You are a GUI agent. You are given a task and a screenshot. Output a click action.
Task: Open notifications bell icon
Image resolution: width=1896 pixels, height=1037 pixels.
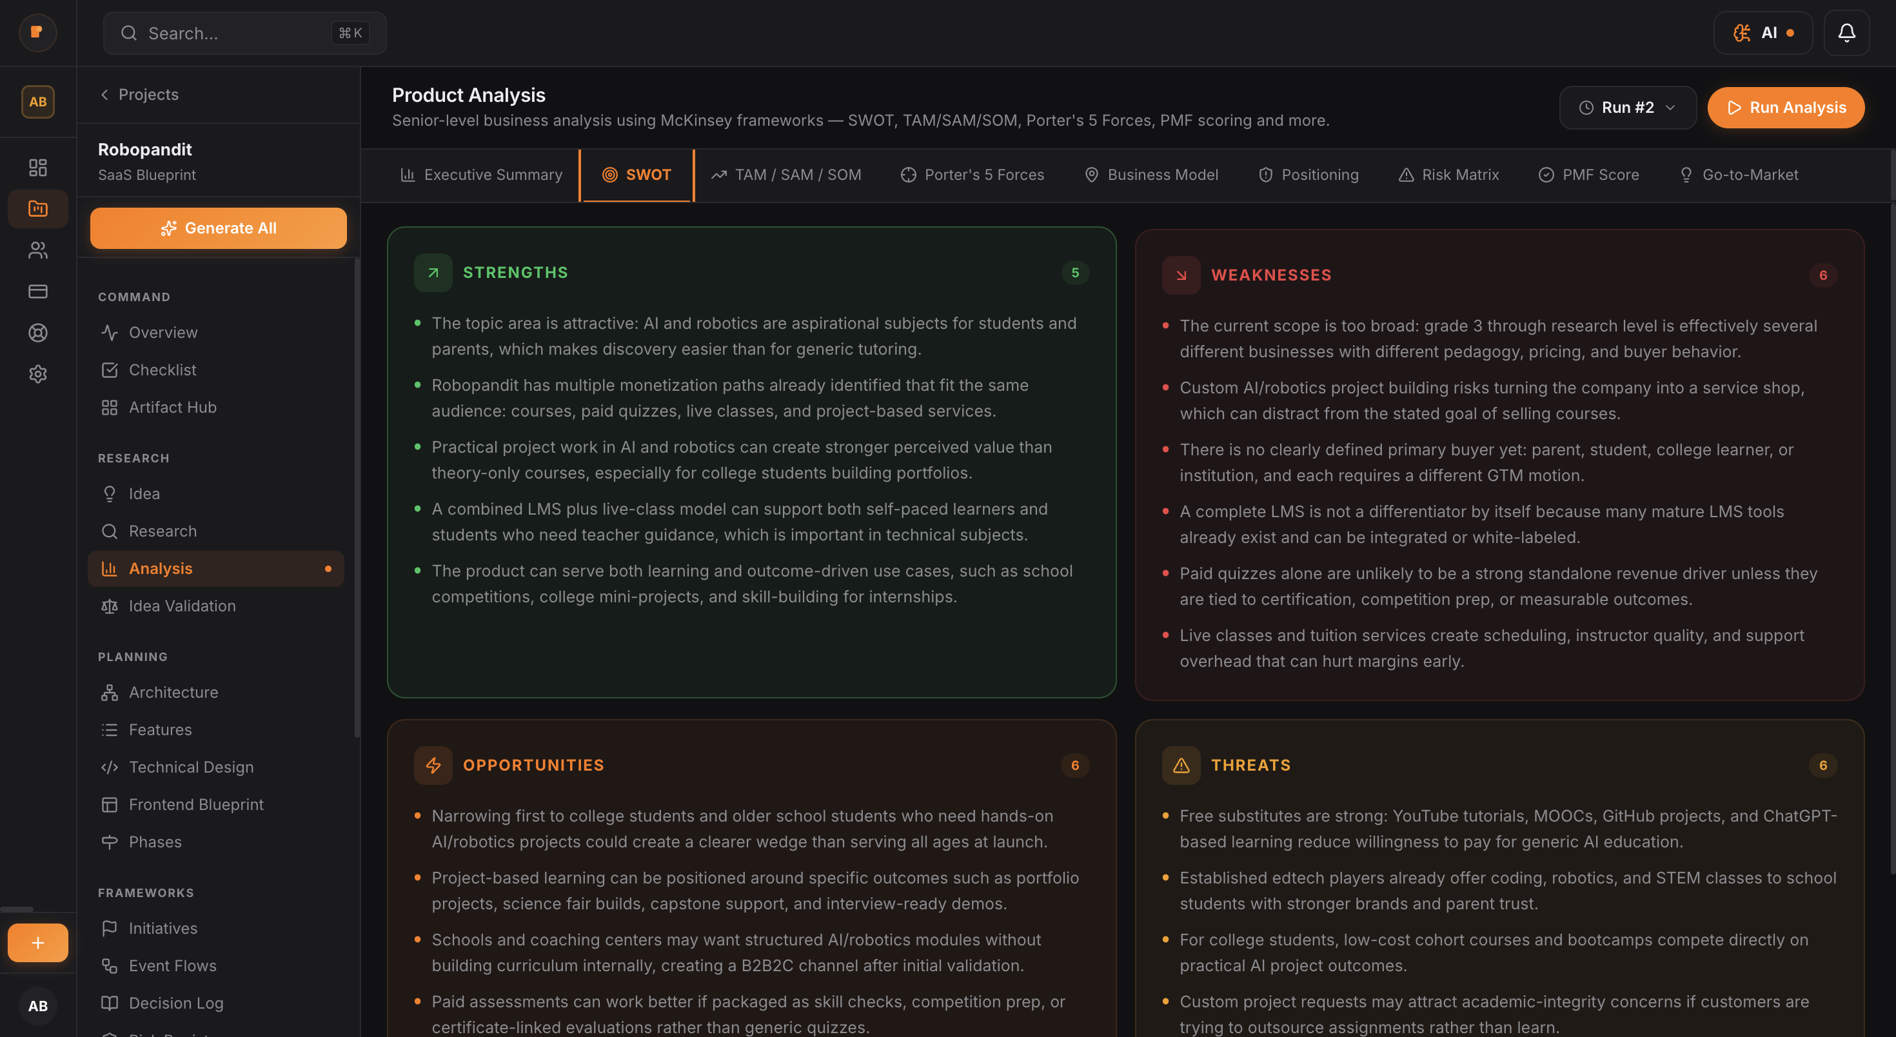coord(1847,32)
